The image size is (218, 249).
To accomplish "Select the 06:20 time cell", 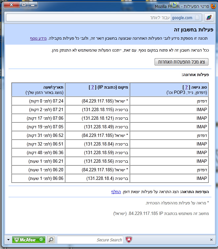I will coord(38,170).
